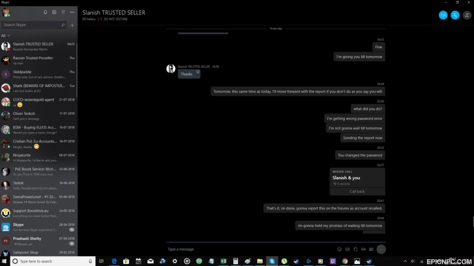The width and height of the screenshot is (474, 266).
Task: Open Slanish TRUSTED SELLER conversation in list
Action: pos(39,46)
